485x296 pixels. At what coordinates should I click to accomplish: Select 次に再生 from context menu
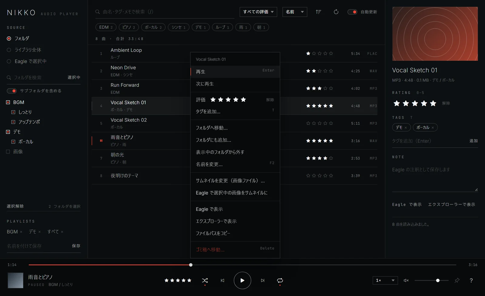tap(235, 84)
